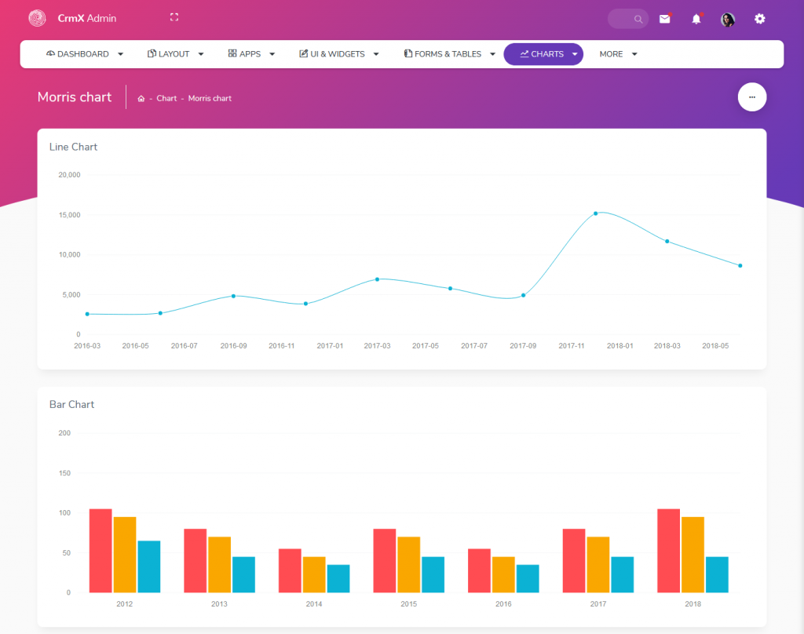
Task: Expand the Apps dropdown menu
Action: (251, 54)
